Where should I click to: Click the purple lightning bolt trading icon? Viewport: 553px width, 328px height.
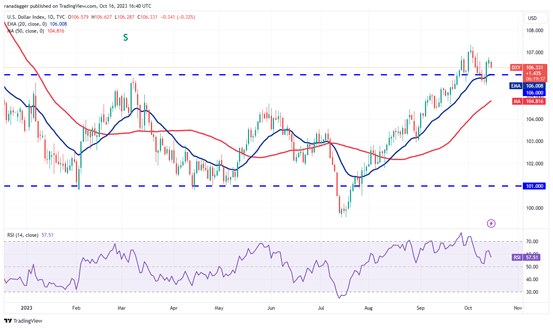pyautogui.click(x=491, y=223)
